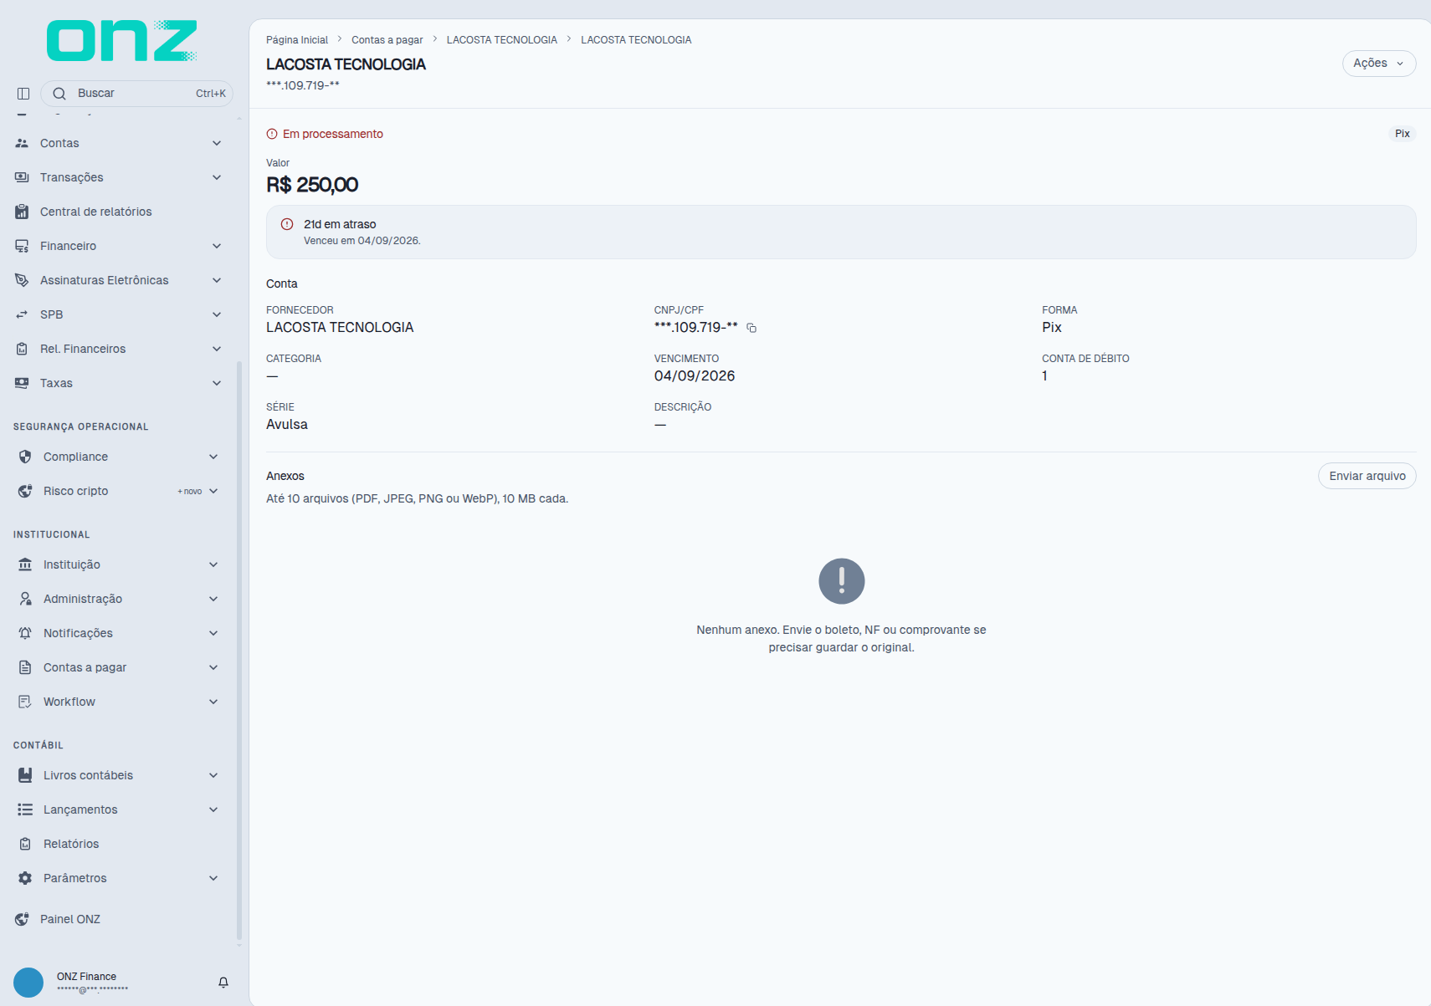Open Rel. Financeiros menu item
This screenshot has width=1431, height=1006.
pos(117,349)
